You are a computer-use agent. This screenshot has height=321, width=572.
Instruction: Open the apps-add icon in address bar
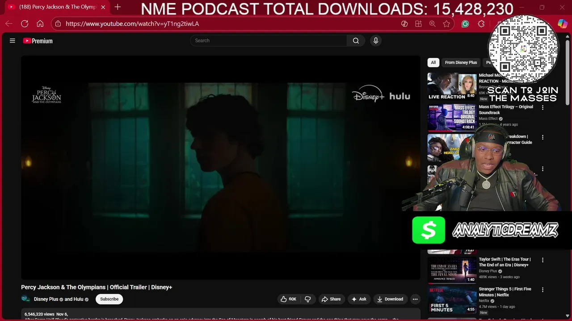point(418,24)
